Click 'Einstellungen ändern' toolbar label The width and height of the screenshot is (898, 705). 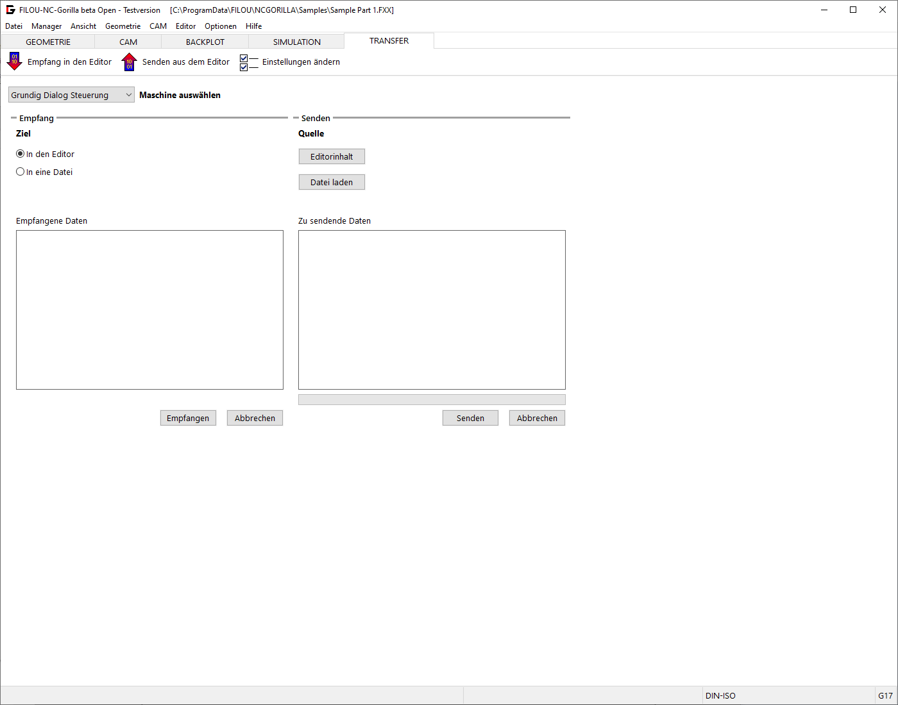point(301,62)
